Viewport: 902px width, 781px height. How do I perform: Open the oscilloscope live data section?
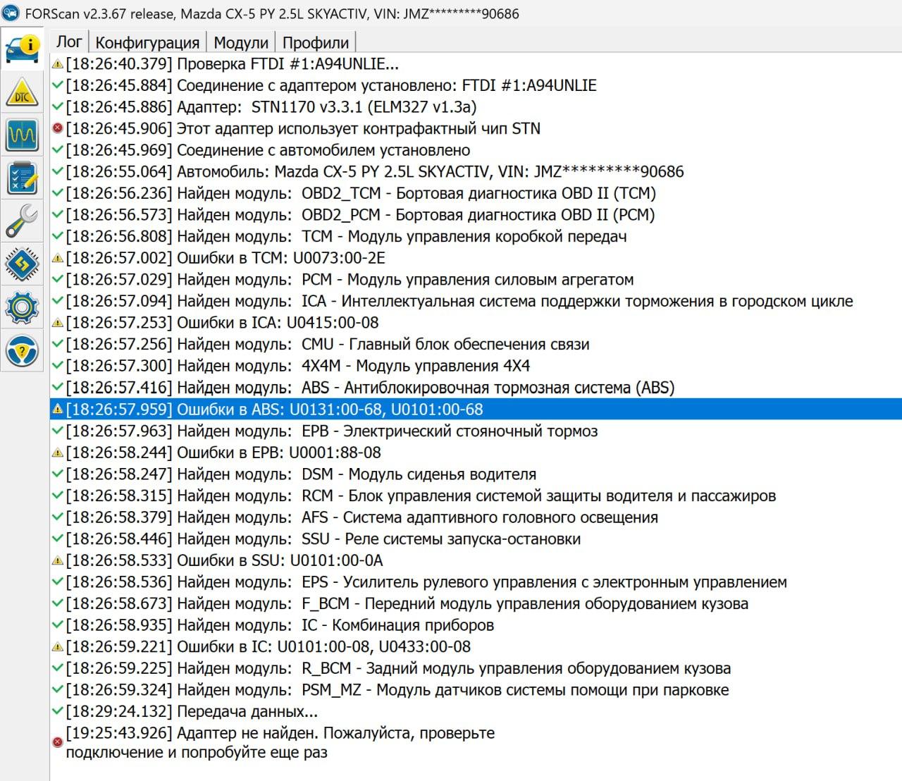pyautogui.click(x=22, y=135)
